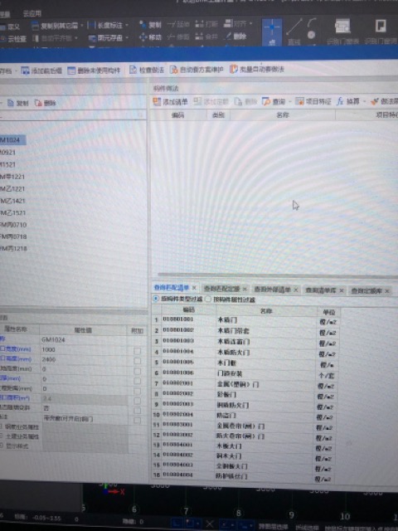
Task: Open the 图元存盘 dropdown
Action: 127,37
